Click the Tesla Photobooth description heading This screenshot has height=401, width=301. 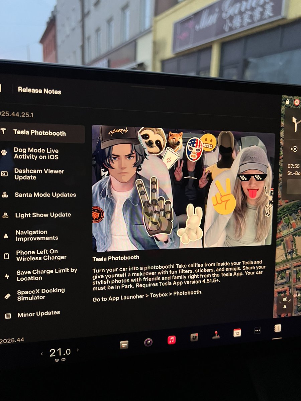point(116,258)
